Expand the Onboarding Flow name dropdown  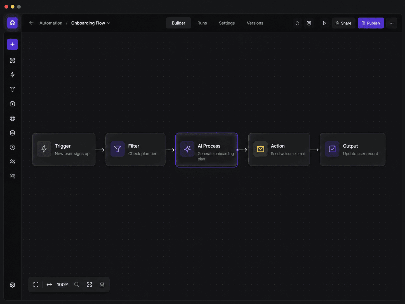tap(109, 23)
